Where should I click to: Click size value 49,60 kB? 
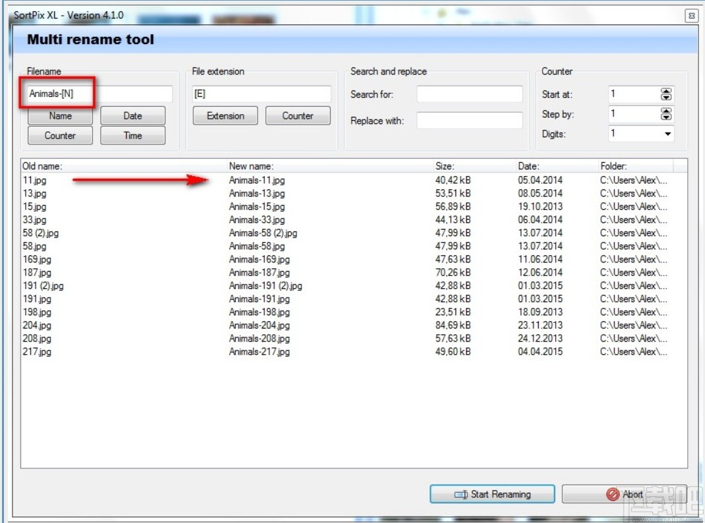tap(453, 352)
